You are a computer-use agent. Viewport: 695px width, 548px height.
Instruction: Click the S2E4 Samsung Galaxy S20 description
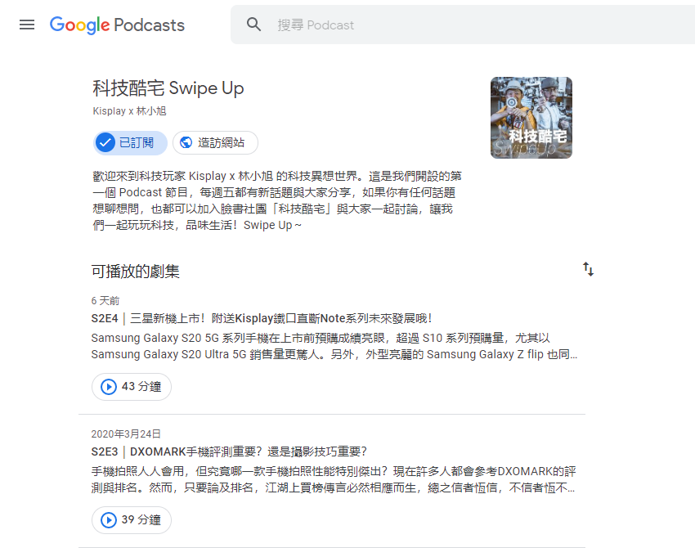click(x=334, y=346)
